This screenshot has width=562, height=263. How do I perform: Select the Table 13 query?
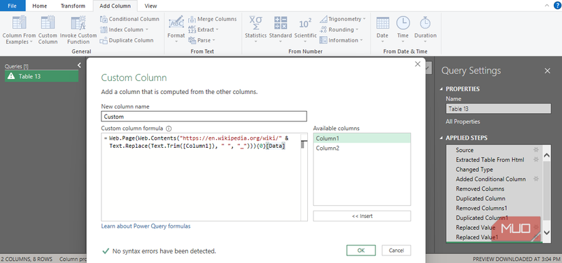click(42, 76)
